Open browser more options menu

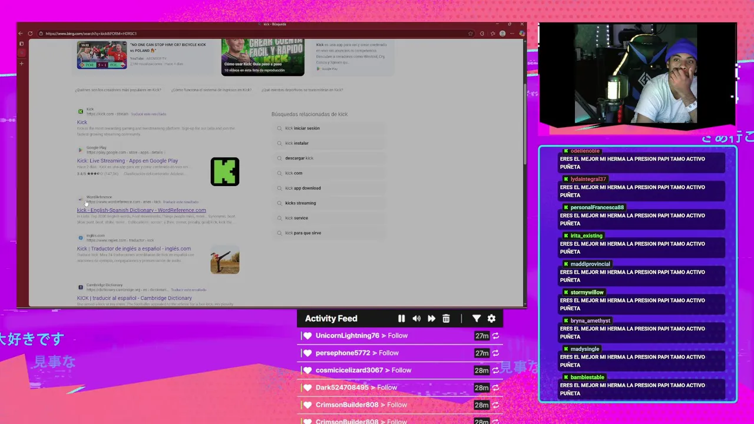[511, 34]
